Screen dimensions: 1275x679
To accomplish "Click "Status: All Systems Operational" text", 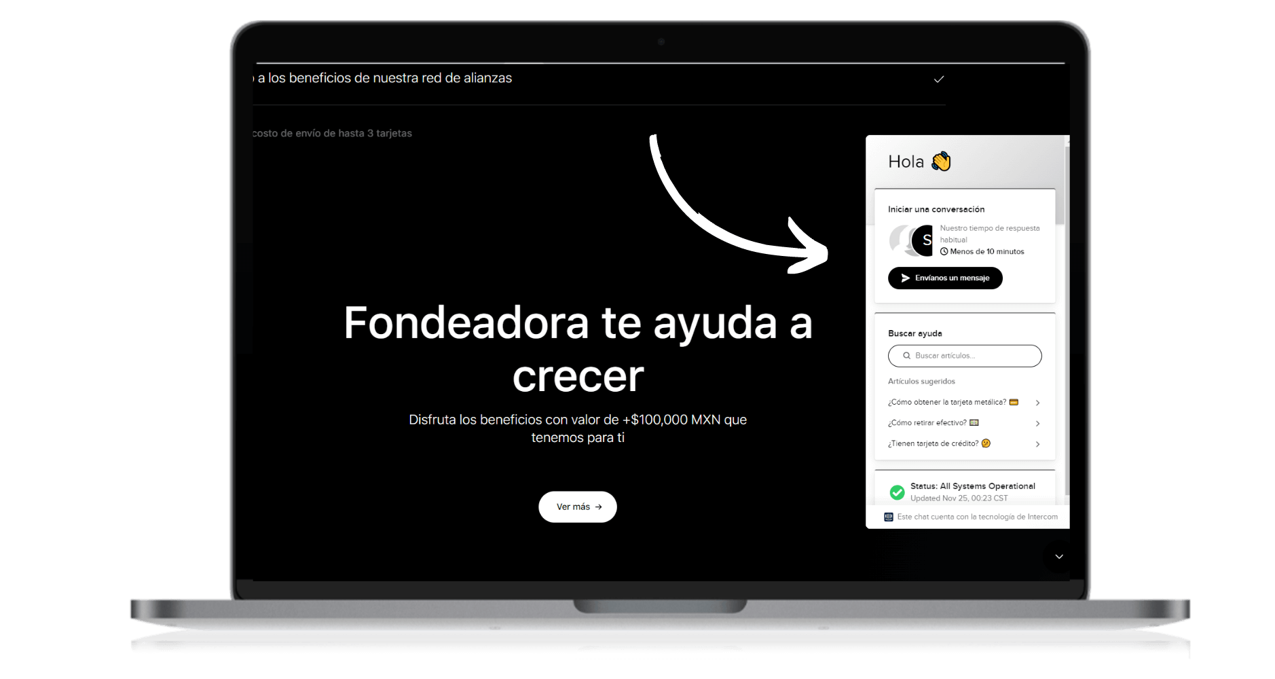I will (973, 486).
